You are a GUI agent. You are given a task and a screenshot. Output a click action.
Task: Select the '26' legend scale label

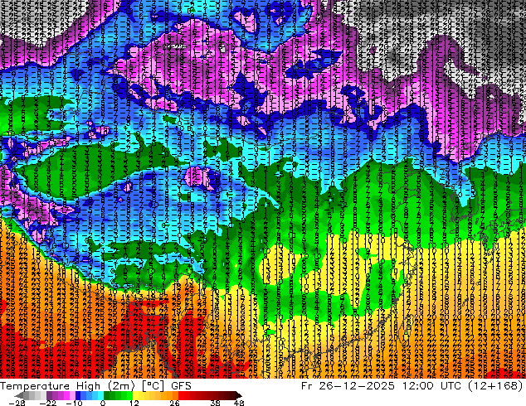click(x=174, y=403)
